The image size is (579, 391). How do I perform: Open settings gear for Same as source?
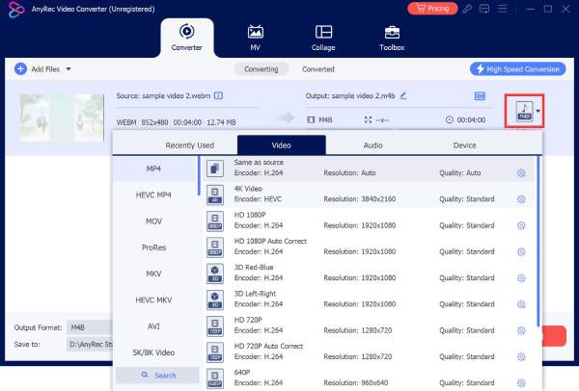click(521, 172)
